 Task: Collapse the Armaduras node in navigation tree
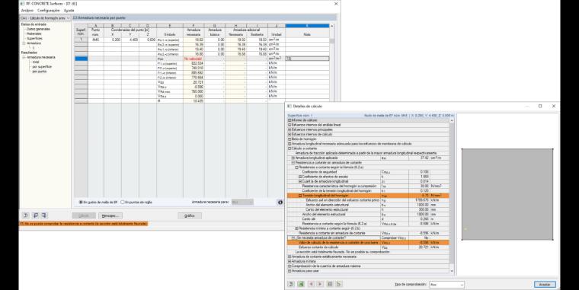coord(24,43)
